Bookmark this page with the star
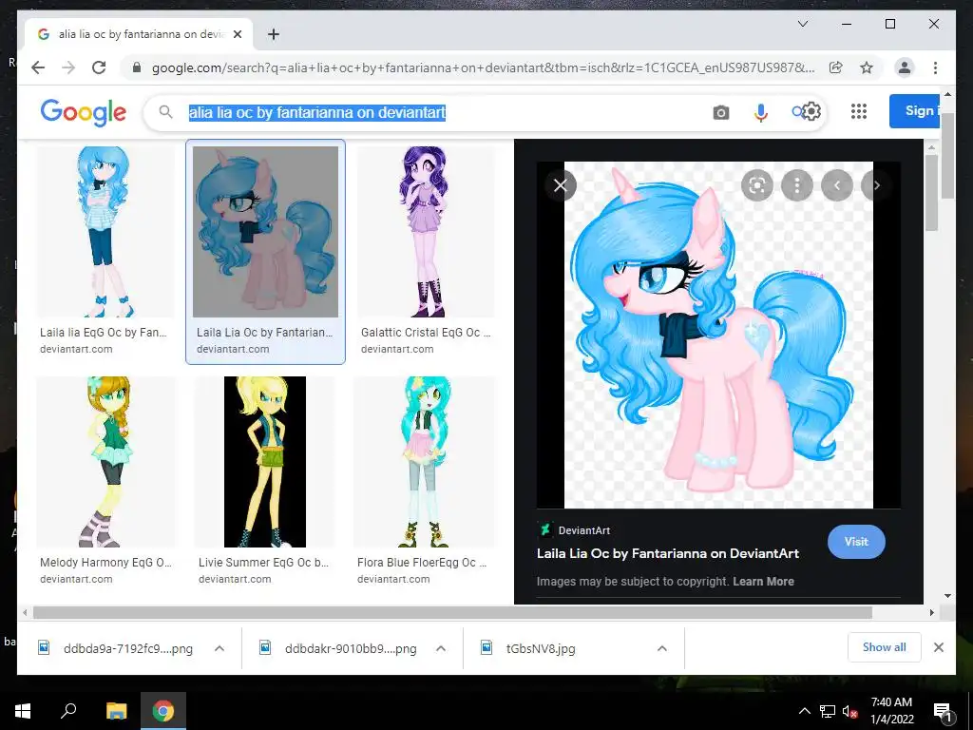 tap(867, 67)
